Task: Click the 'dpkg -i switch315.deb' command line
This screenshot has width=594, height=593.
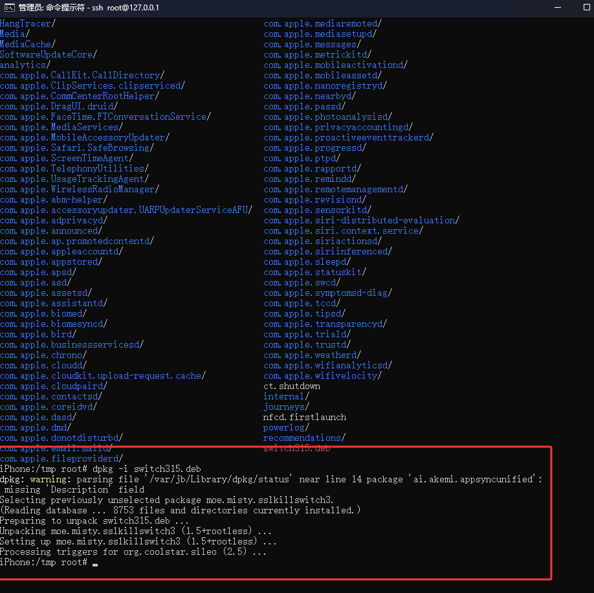Action: click(147, 469)
